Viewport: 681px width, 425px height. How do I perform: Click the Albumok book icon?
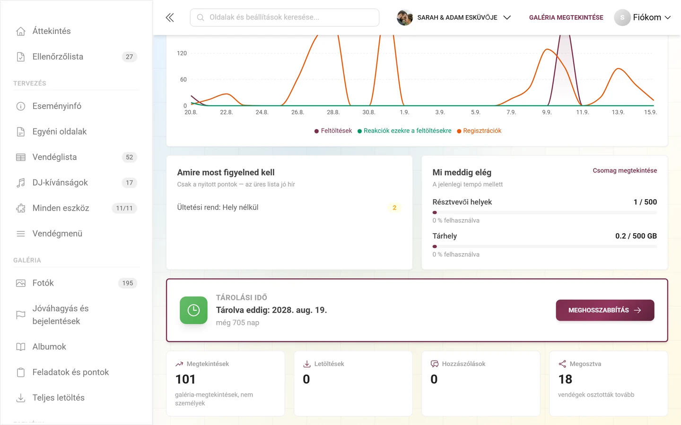21,347
